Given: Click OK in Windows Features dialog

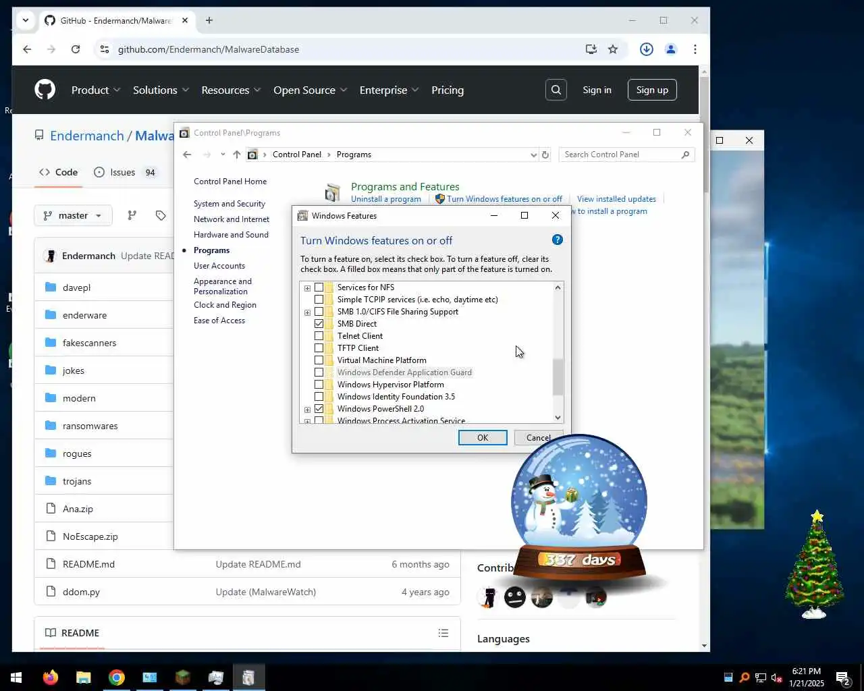Looking at the screenshot, I should [x=483, y=437].
